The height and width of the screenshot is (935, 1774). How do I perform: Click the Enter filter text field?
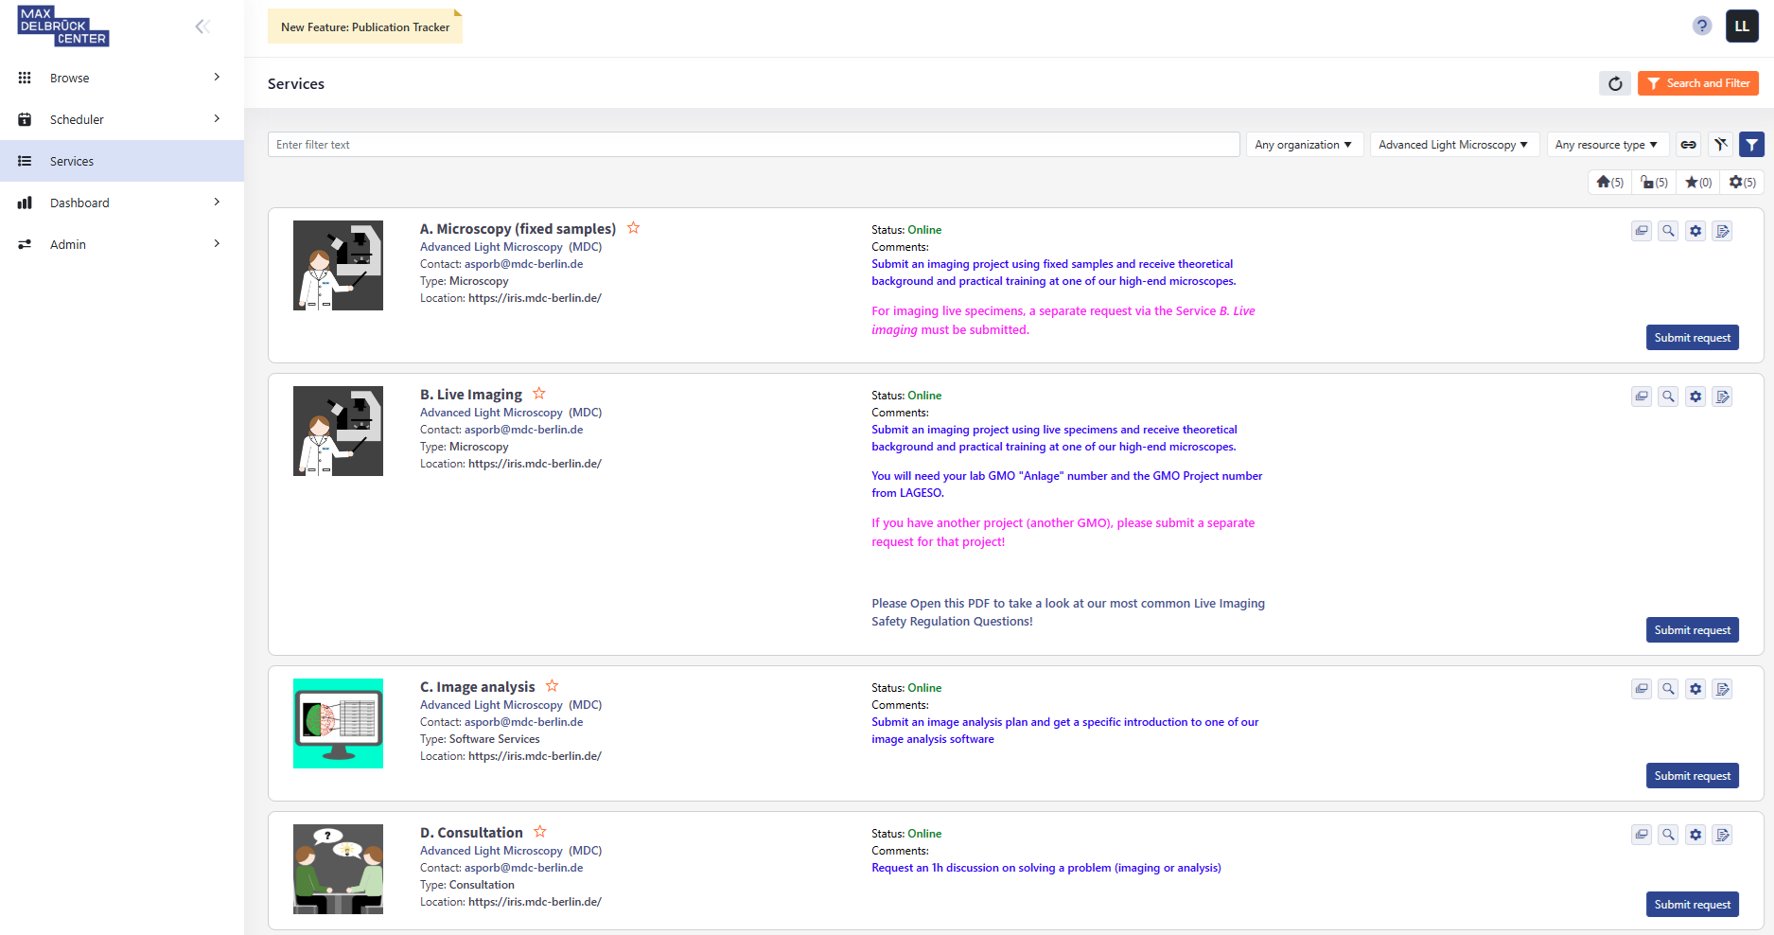click(753, 145)
